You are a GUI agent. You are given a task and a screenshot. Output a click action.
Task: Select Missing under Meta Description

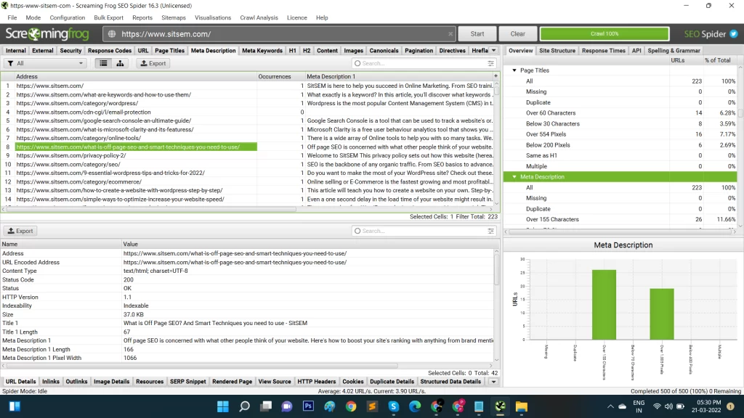(620, 198)
